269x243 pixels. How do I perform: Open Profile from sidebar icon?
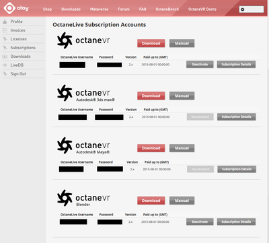(5, 22)
